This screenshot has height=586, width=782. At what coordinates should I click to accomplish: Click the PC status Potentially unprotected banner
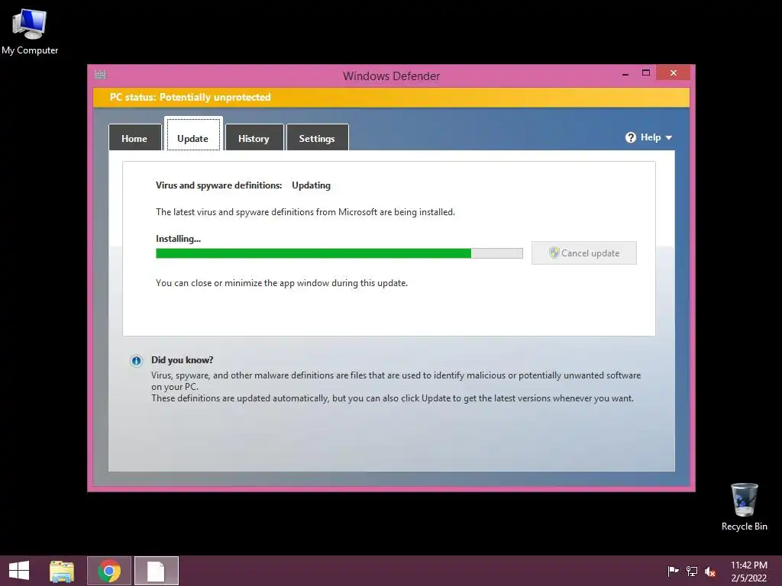pyautogui.click(x=391, y=97)
